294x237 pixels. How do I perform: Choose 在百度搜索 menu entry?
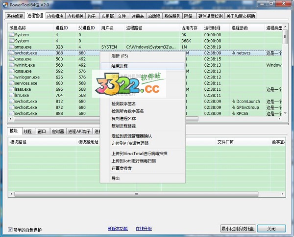click(143, 168)
